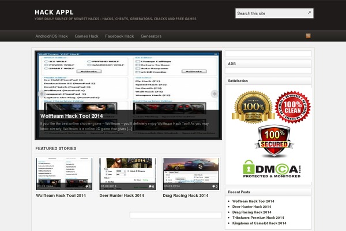Open recent post Deer Hunter Hack 2014
The height and width of the screenshot is (231, 346).
(251, 207)
